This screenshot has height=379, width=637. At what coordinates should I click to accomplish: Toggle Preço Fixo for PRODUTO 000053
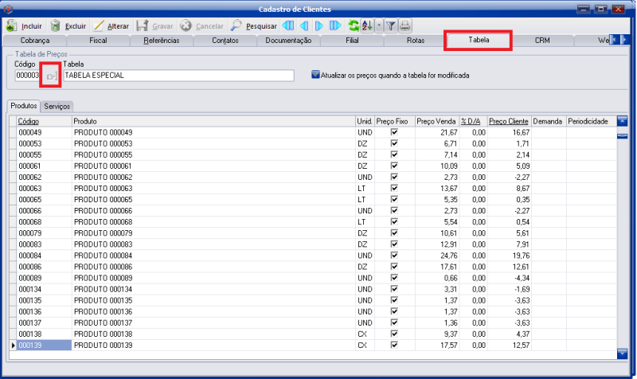tap(394, 143)
